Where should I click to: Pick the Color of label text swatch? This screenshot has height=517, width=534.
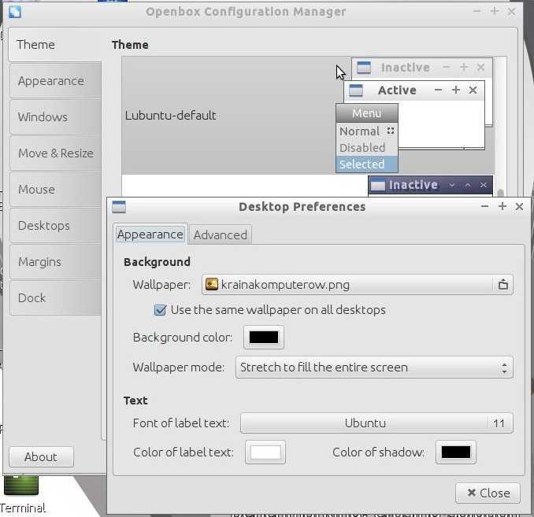tap(265, 452)
